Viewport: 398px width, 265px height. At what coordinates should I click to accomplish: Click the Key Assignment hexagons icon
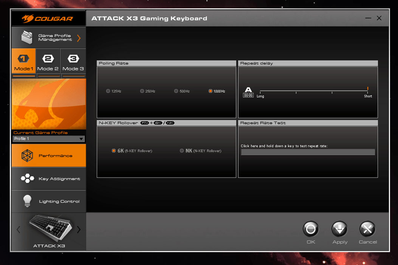[28, 178]
